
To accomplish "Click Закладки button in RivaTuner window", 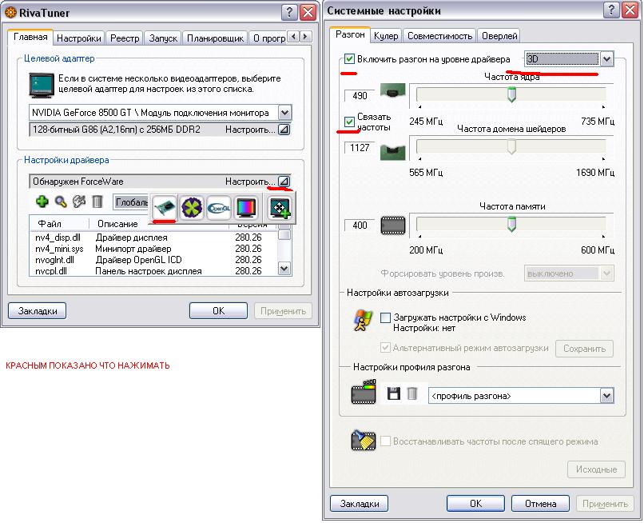I will [x=38, y=311].
